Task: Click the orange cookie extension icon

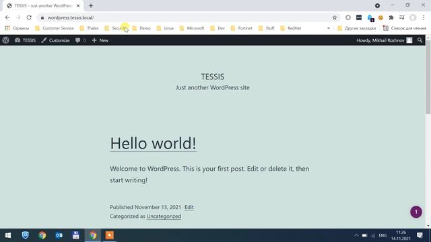Action: (x=380, y=17)
